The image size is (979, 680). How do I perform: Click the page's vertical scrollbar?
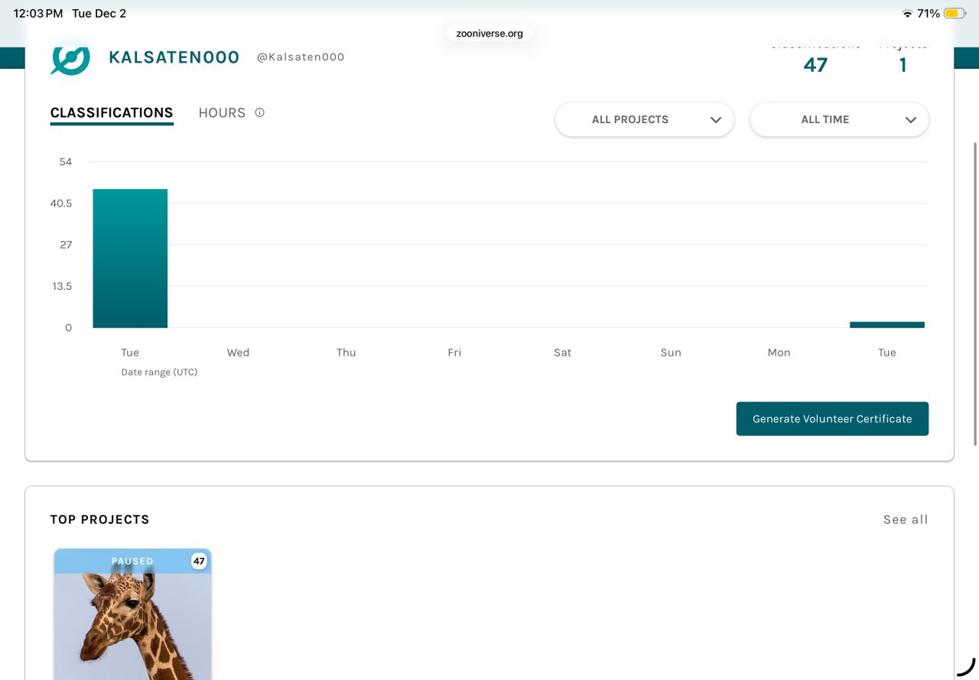(974, 294)
